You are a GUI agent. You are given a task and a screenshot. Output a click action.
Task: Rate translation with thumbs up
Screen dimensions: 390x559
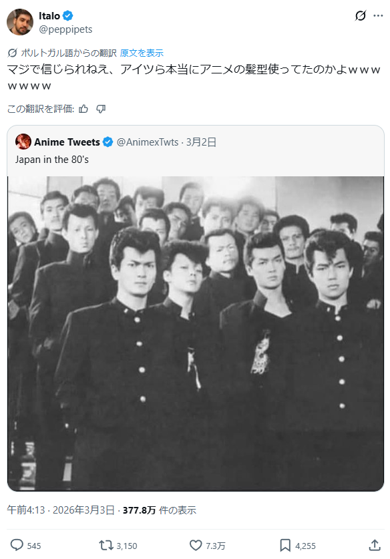tap(83, 109)
